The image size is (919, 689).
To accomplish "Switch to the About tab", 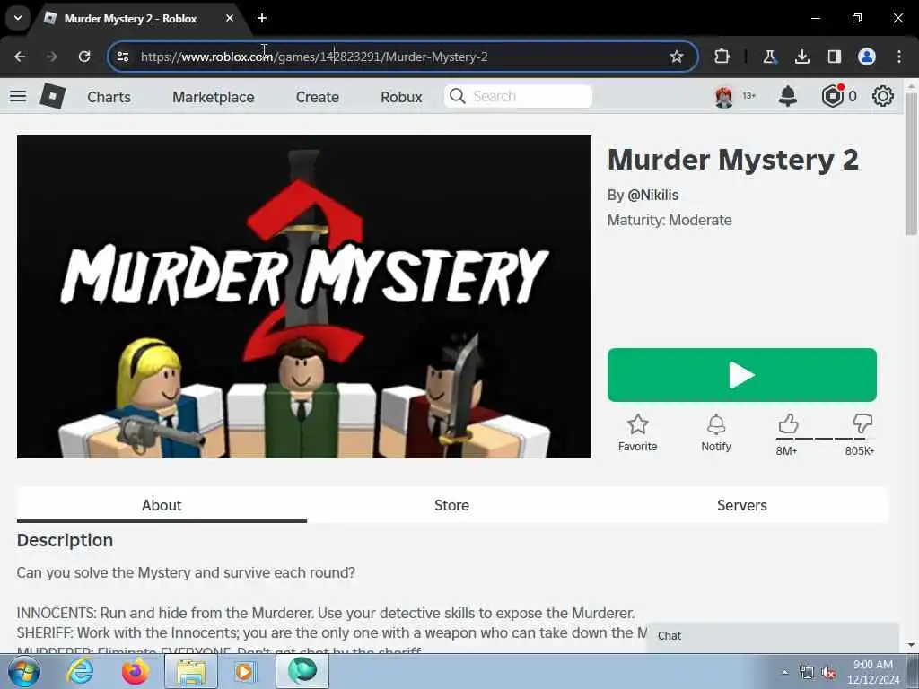I will point(162,505).
